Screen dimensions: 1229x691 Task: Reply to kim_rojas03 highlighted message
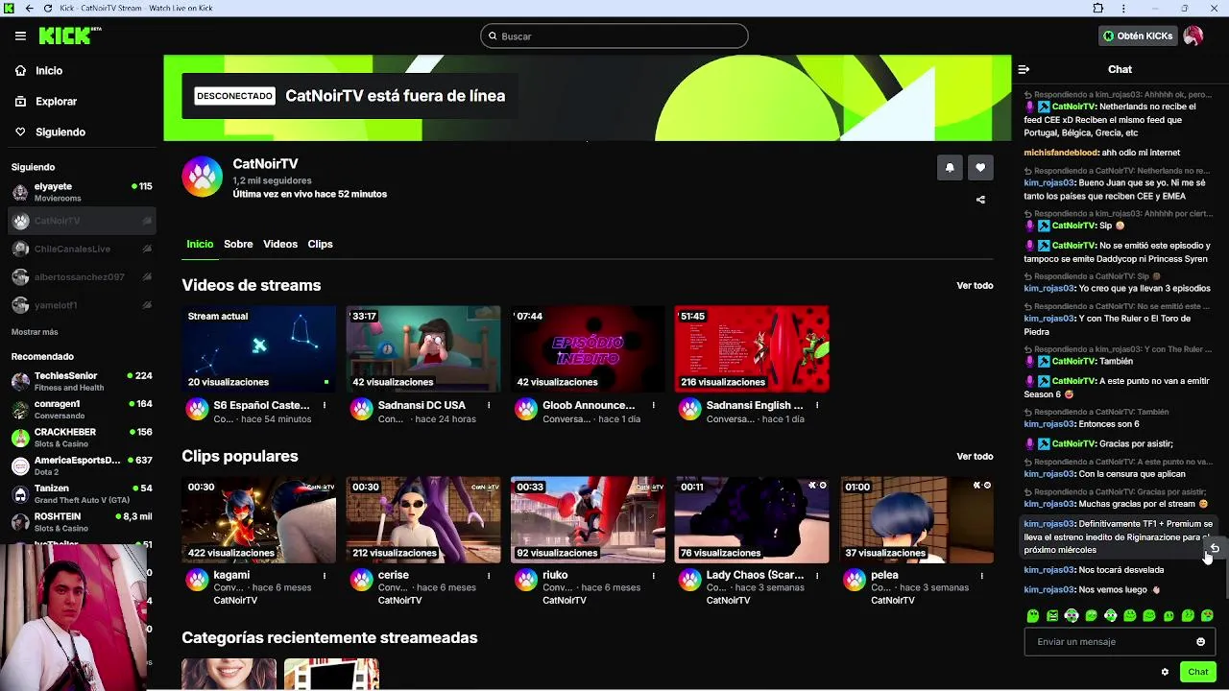[x=1214, y=548]
